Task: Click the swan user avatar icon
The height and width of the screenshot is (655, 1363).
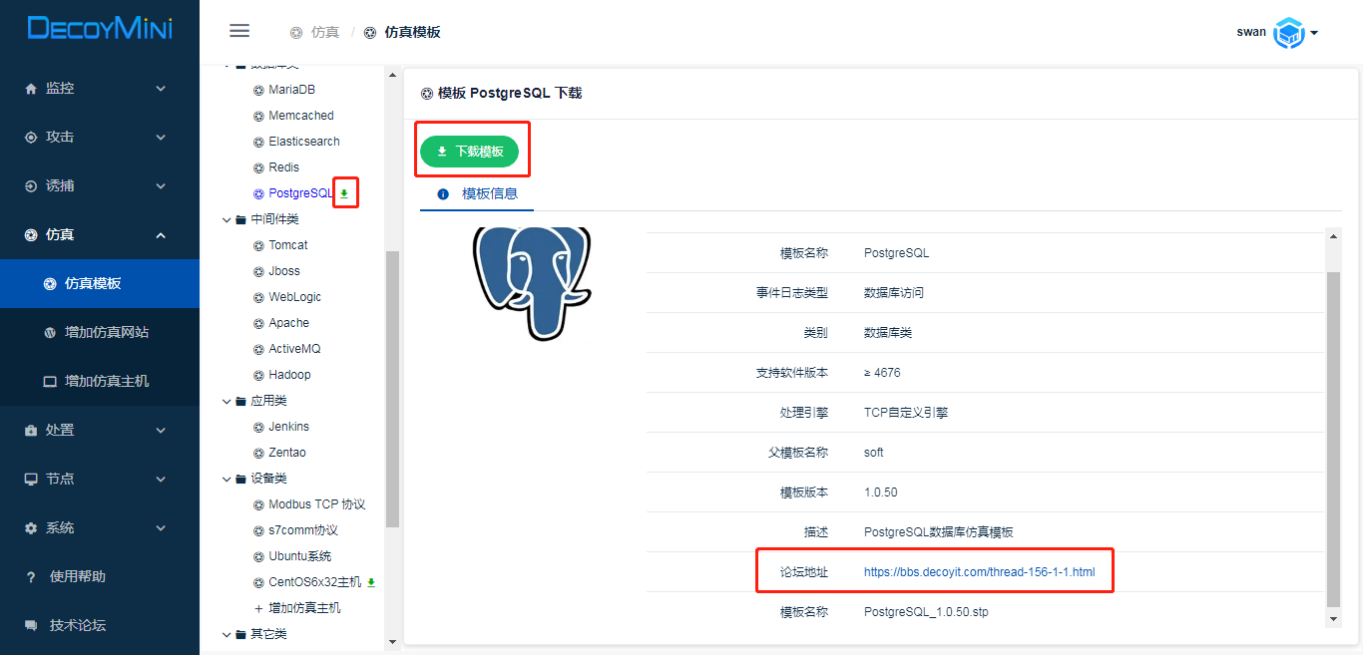Action: click(x=1289, y=33)
